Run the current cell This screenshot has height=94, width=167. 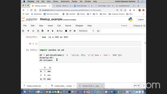(60, 31)
